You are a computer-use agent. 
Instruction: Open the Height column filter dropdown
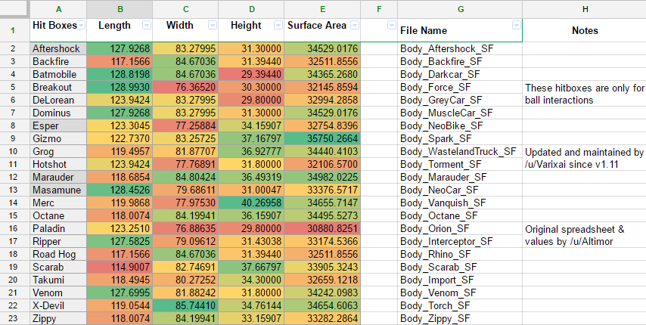(x=278, y=26)
